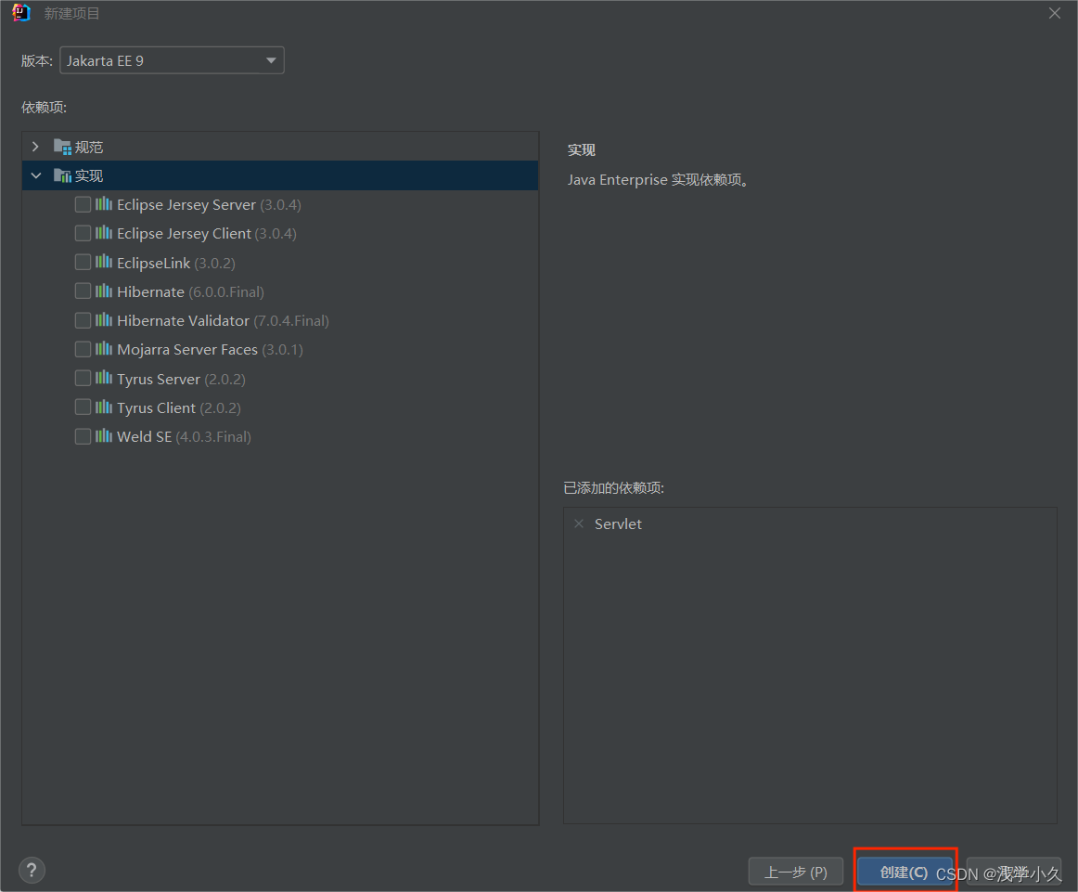This screenshot has width=1078, height=892.
Task: Click the Tyrus Server (2.0.2) label
Action: (x=181, y=379)
